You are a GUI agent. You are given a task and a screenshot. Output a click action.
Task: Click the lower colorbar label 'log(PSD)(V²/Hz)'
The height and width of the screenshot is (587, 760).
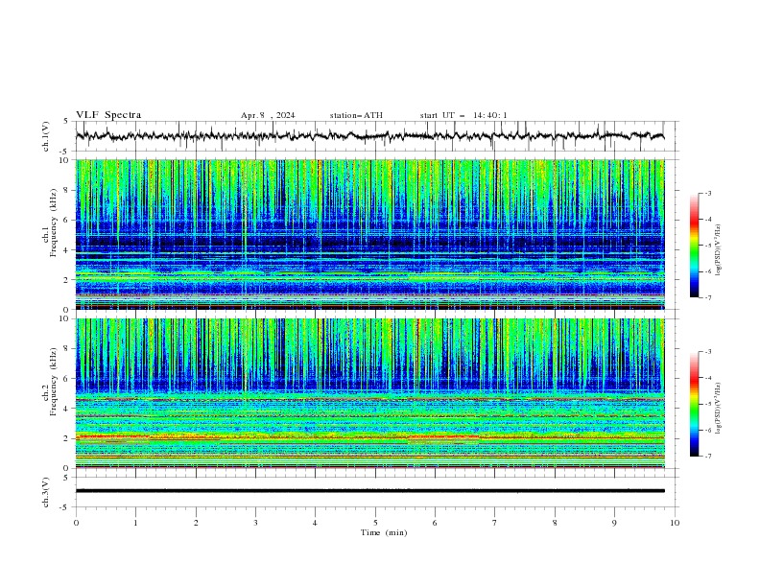coord(719,408)
